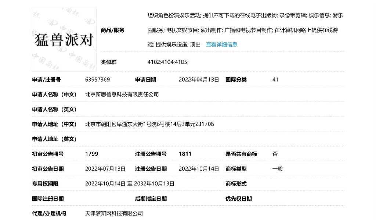This screenshot has width=376, height=220.
Task: Open the 查看详细信息 link
Action: (221, 45)
